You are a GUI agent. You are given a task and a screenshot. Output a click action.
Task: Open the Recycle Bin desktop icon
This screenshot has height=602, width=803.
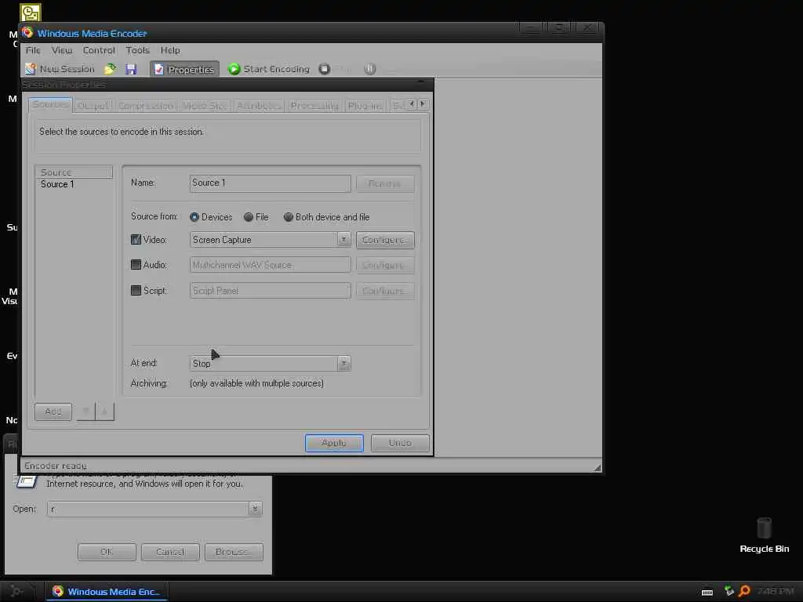click(x=764, y=535)
